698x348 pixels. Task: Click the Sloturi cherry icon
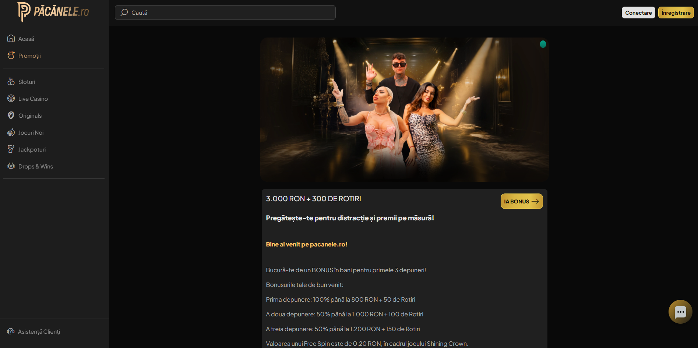[x=11, y=81]
